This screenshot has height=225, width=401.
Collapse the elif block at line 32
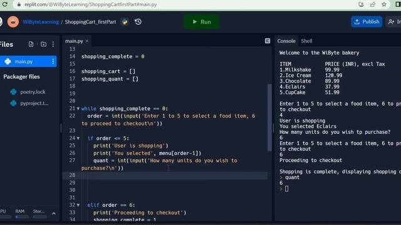78,205
